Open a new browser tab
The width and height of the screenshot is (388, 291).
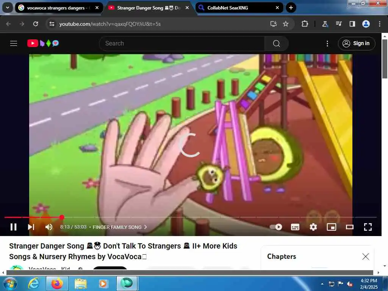point(291,8)
